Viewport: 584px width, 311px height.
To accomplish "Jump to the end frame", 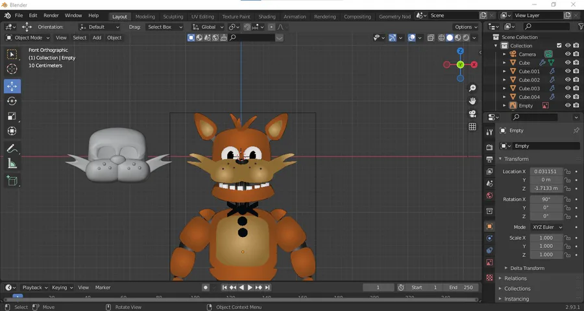I will 267,288.
